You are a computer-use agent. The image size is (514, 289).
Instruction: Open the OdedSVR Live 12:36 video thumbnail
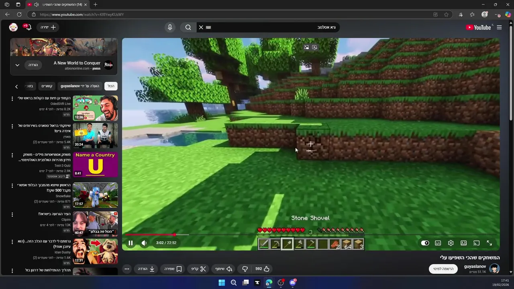tap(95, 108)
